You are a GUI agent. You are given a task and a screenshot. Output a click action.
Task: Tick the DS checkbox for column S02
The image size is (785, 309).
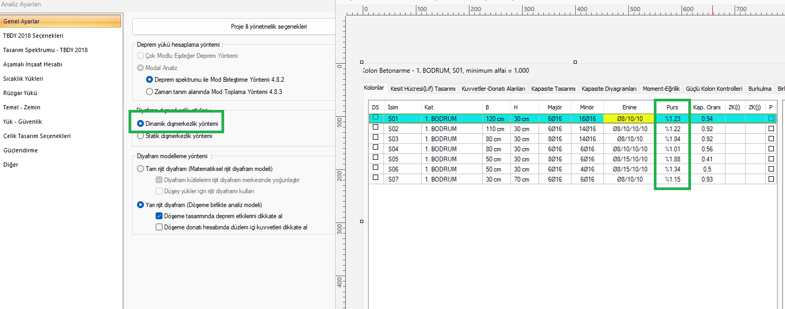click(x=376, y=128)
